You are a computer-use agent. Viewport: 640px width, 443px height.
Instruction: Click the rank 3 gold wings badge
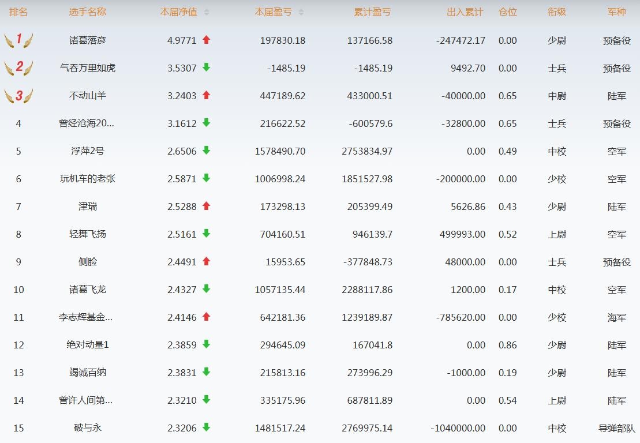pyautogui.click(x=18, y=95)
